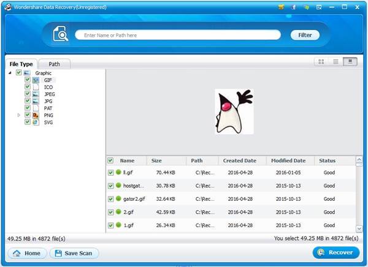Select the 2.gif file name
This screenshot has width=368, height=267.
click(x=128, y=212)
